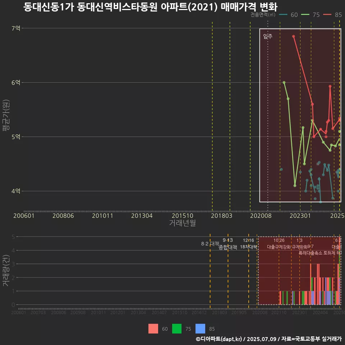Click the '6억' y-axis label
The width and height of the screenshot is (345, 345).
coord(16,83)
